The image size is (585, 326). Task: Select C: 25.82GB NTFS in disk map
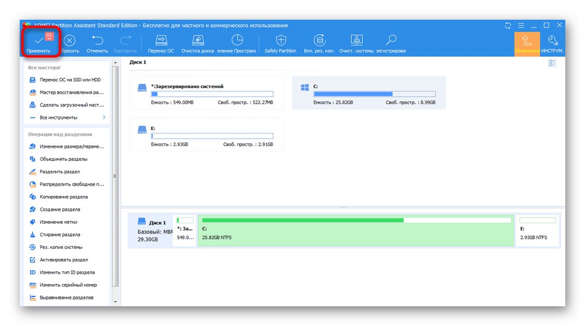[355, 230]
